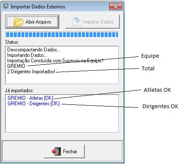
Task: Click the Importar Dados Externos title text
Action: pos(38,7)
